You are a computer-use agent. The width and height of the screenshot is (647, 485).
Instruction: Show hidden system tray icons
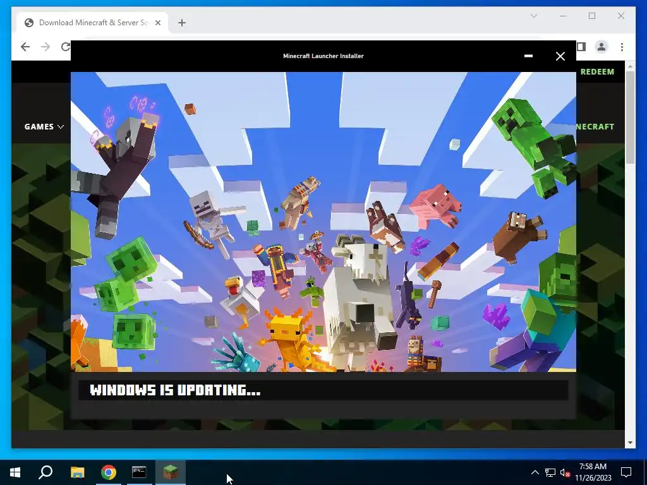coord(535,472)
